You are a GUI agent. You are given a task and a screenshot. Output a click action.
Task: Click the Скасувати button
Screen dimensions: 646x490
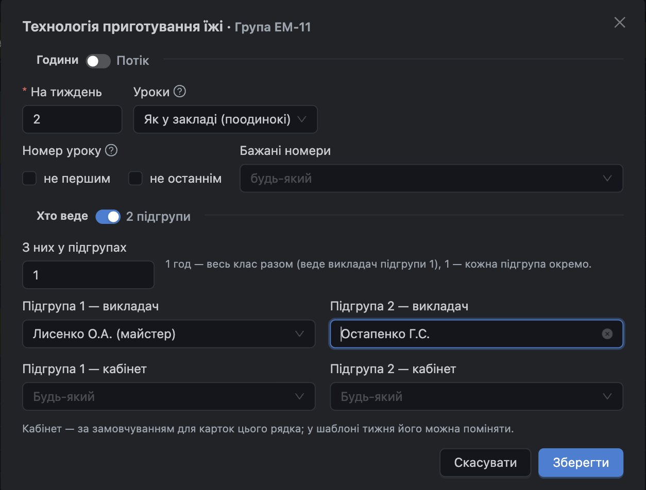tap(485, 463)
